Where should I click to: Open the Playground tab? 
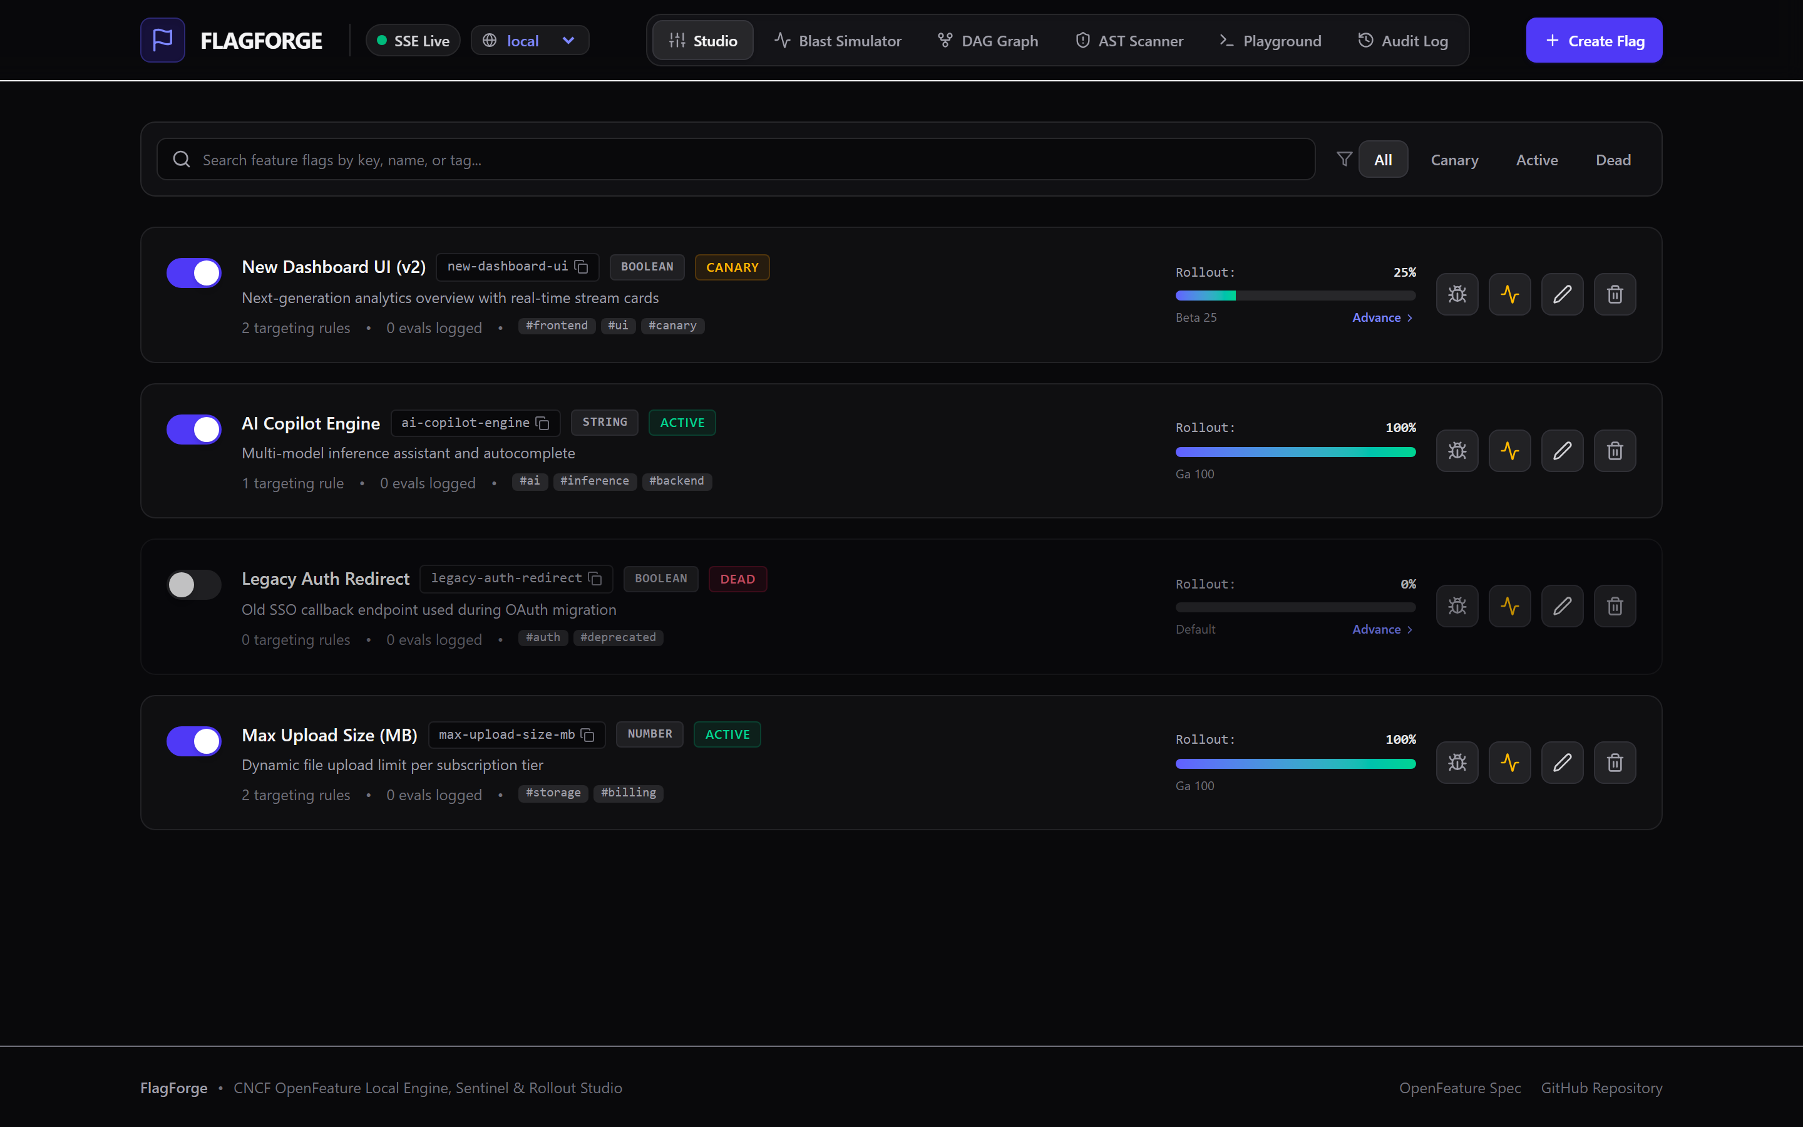tap(1270, 40)
